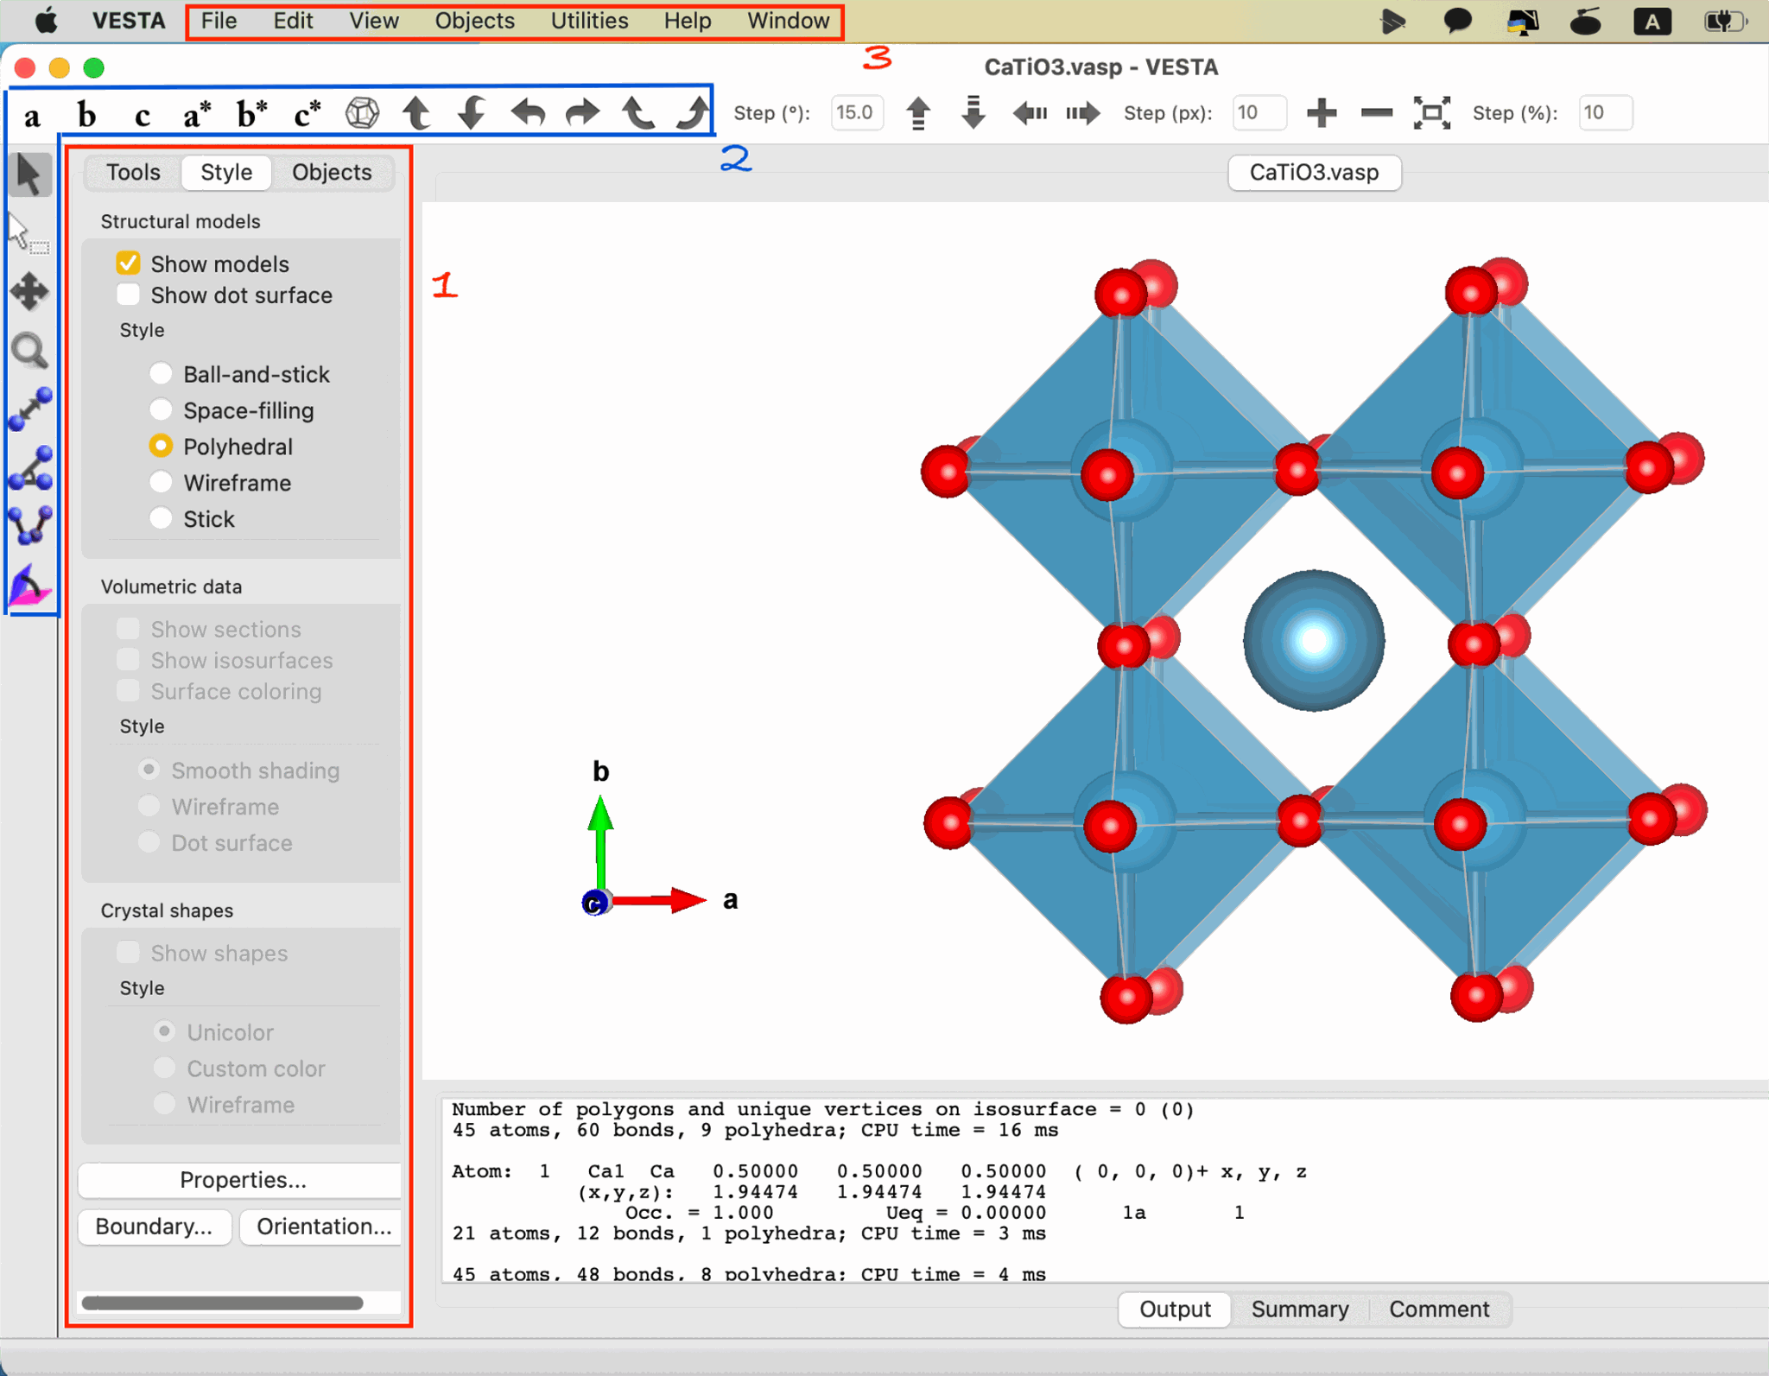Image resolution: width=1769 pixels, height=1376 pixels.
Task: Open the Tools tab
Action: 134,172
